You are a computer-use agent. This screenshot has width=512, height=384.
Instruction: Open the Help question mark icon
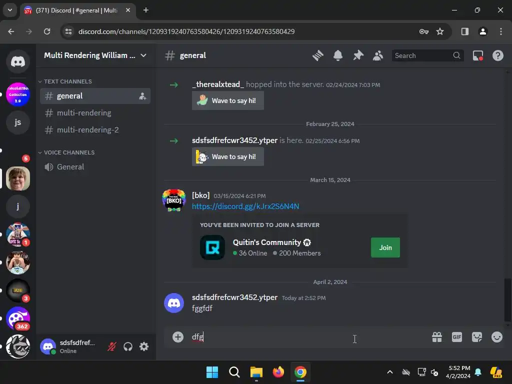[498, 55]
